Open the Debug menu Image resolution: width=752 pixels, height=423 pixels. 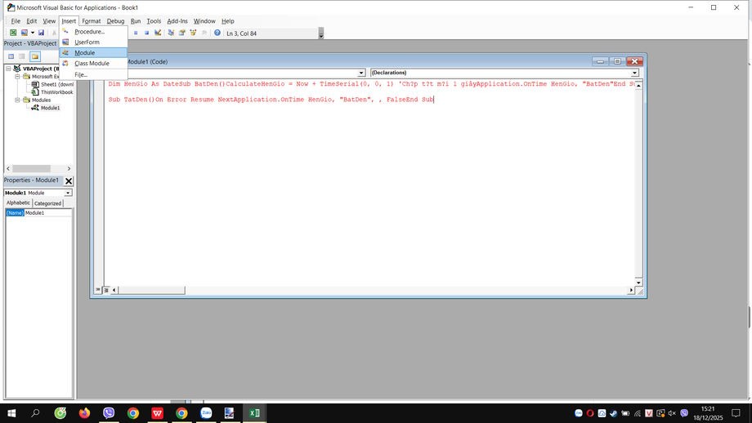point(115,21)
